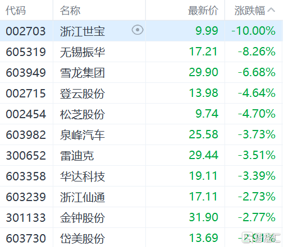Click price 19.11
This screenshot has height=247, width=284.
pyautogui.click(x=203, y=176)
